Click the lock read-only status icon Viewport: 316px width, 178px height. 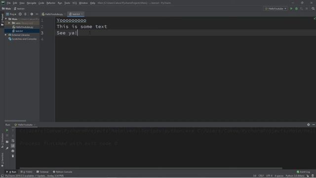[308, 176]
